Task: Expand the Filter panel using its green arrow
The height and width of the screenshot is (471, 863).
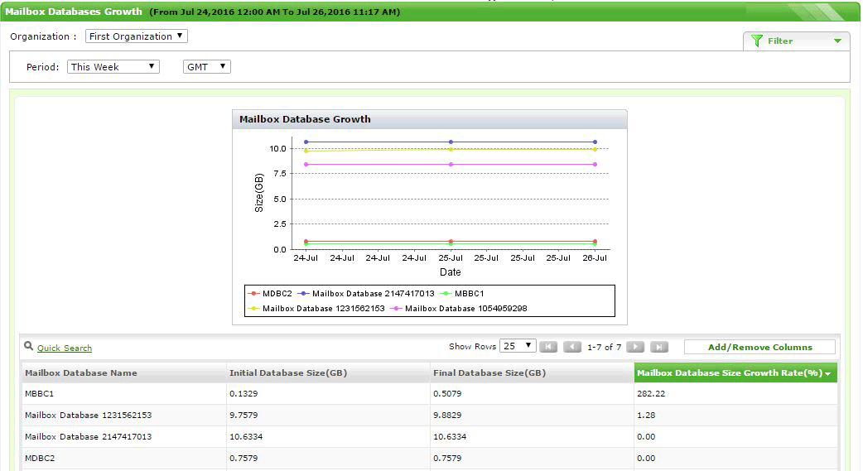Action: click(837, 41)
